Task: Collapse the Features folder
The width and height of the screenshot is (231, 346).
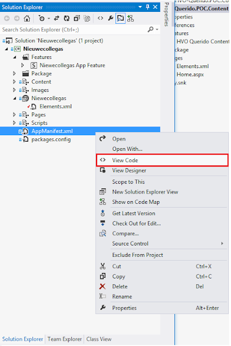Action: coord(15,57)
